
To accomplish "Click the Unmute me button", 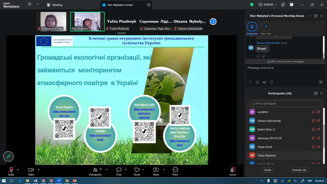I will pos(299,170).
